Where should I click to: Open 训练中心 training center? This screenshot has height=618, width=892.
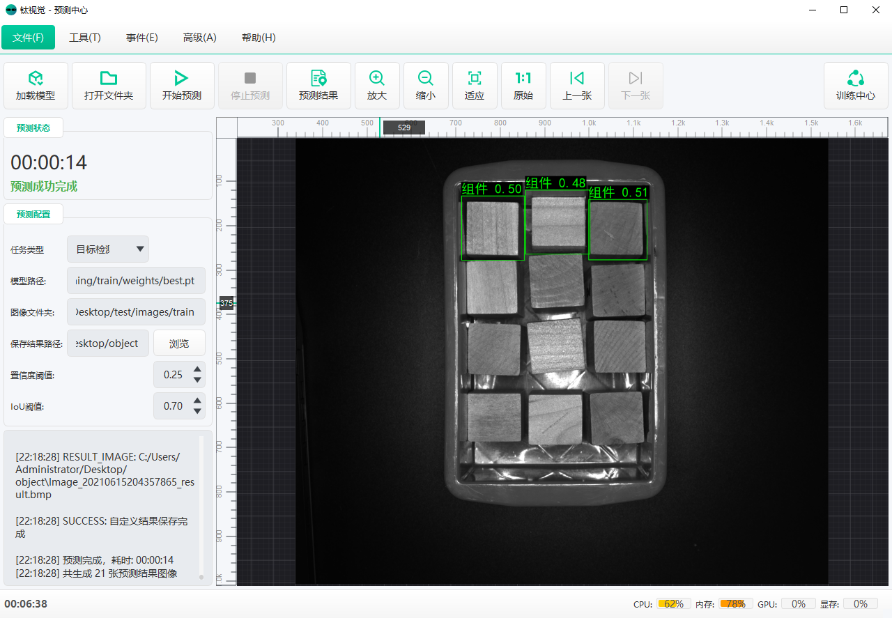click(x=856, y=86)
